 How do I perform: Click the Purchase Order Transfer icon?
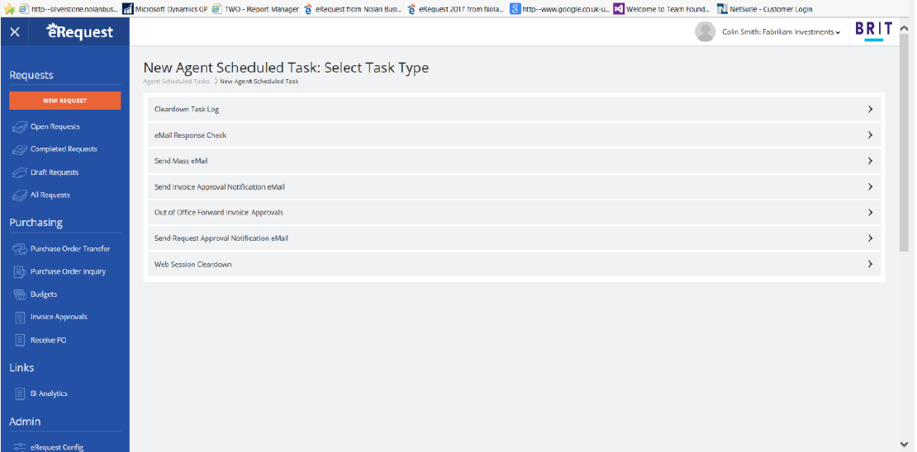click(x=20, y=249)
